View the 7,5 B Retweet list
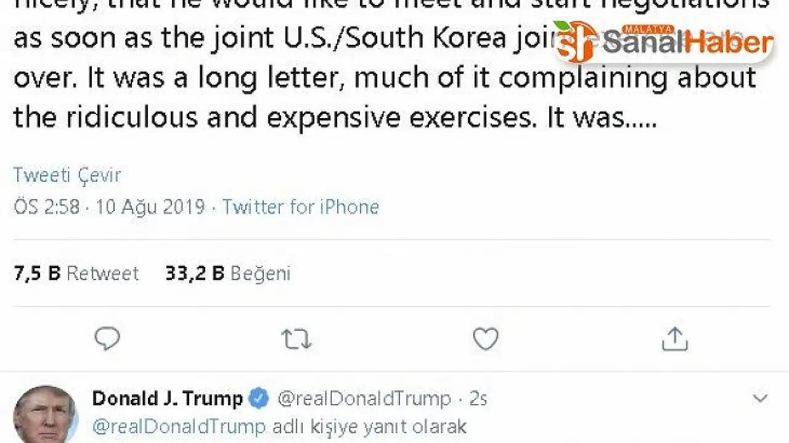The image size is (789, 443). click(76, 273)
